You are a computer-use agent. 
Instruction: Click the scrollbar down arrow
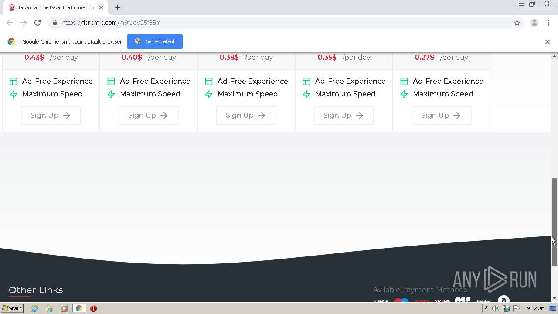[555, 298]
